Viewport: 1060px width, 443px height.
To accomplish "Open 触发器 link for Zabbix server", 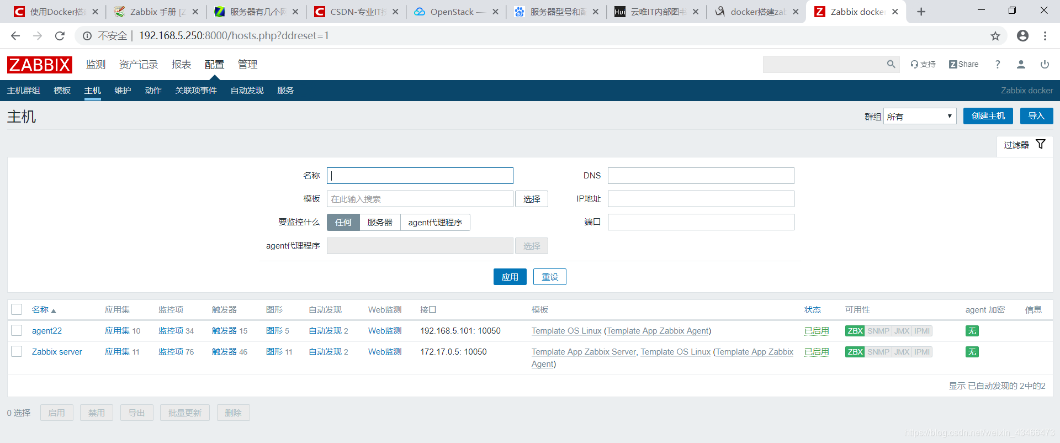I will pyautogui.click(x=224, y=352).
